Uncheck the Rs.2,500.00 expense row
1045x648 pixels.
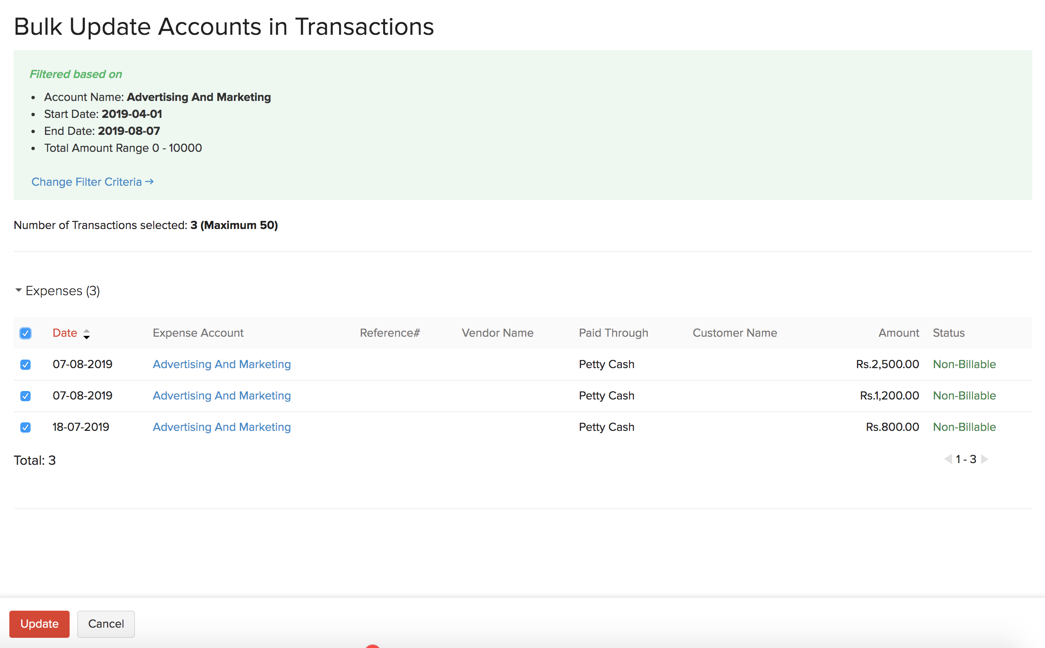click(25, 364)
